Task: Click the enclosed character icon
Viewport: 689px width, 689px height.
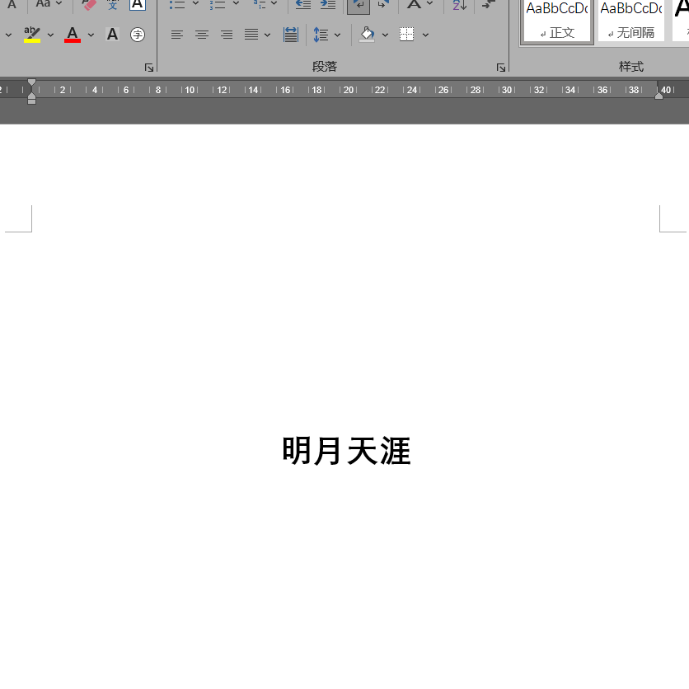Action: [x=138, y=35]
